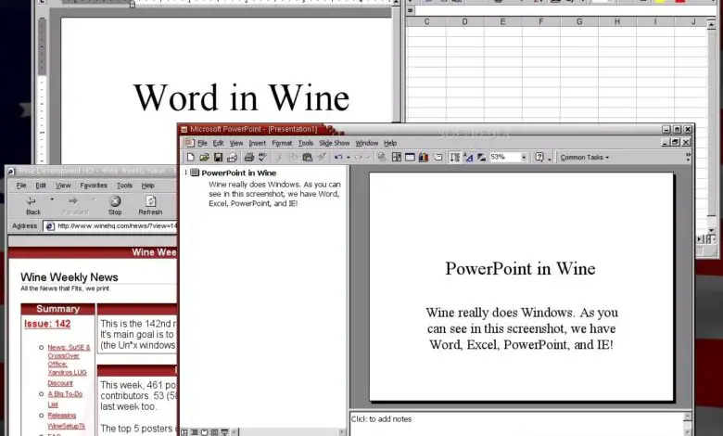
Task: Click the Cut scissors icon in PowerPoint
Action: [279, 158]
